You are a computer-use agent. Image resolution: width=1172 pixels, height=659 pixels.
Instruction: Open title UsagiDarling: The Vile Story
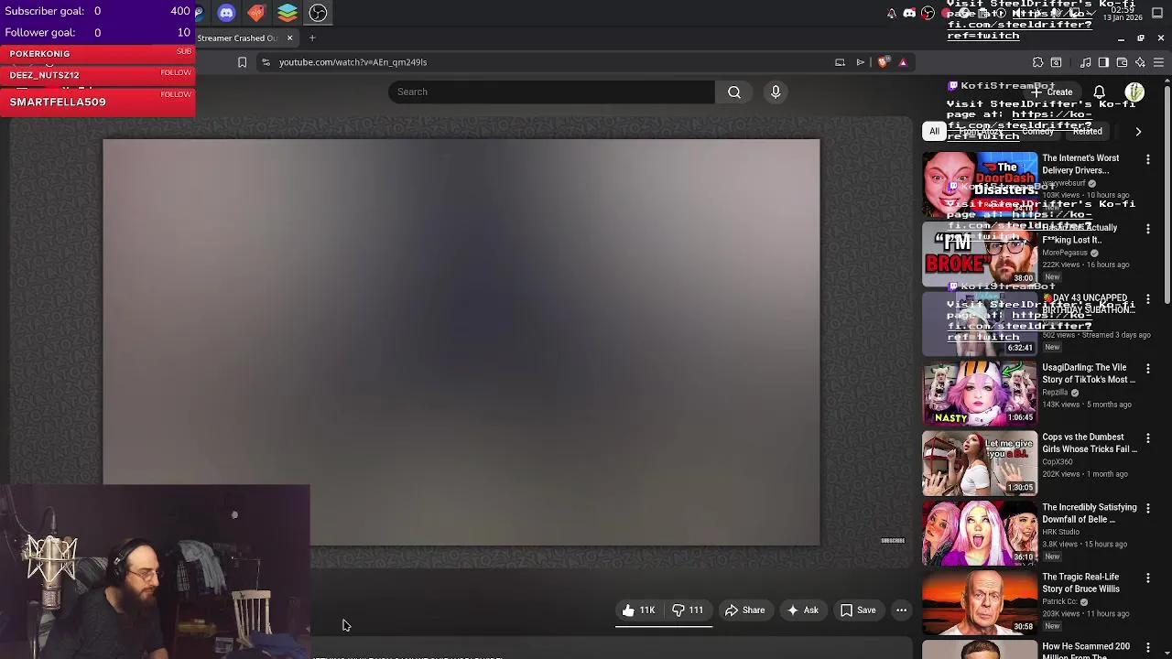[1089, 373]
